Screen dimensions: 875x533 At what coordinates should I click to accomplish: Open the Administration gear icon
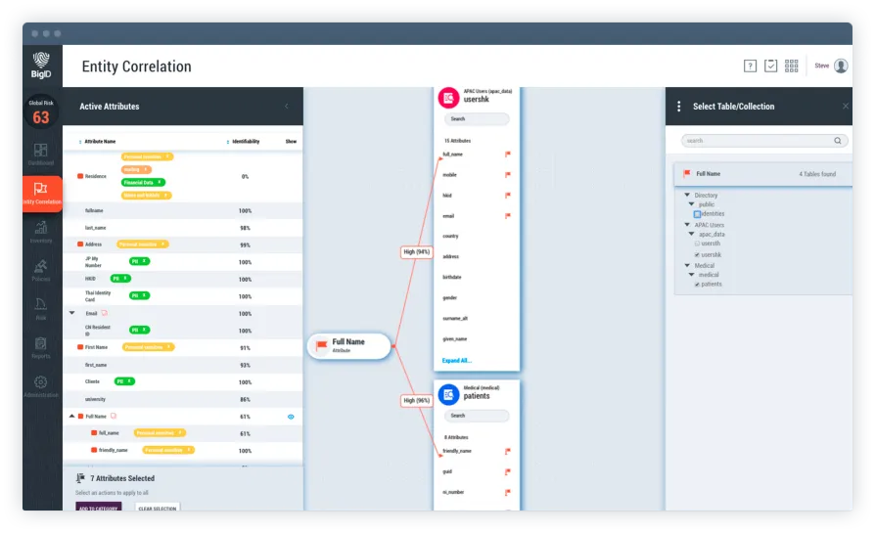pyautogui.click(x=40, y=384)
